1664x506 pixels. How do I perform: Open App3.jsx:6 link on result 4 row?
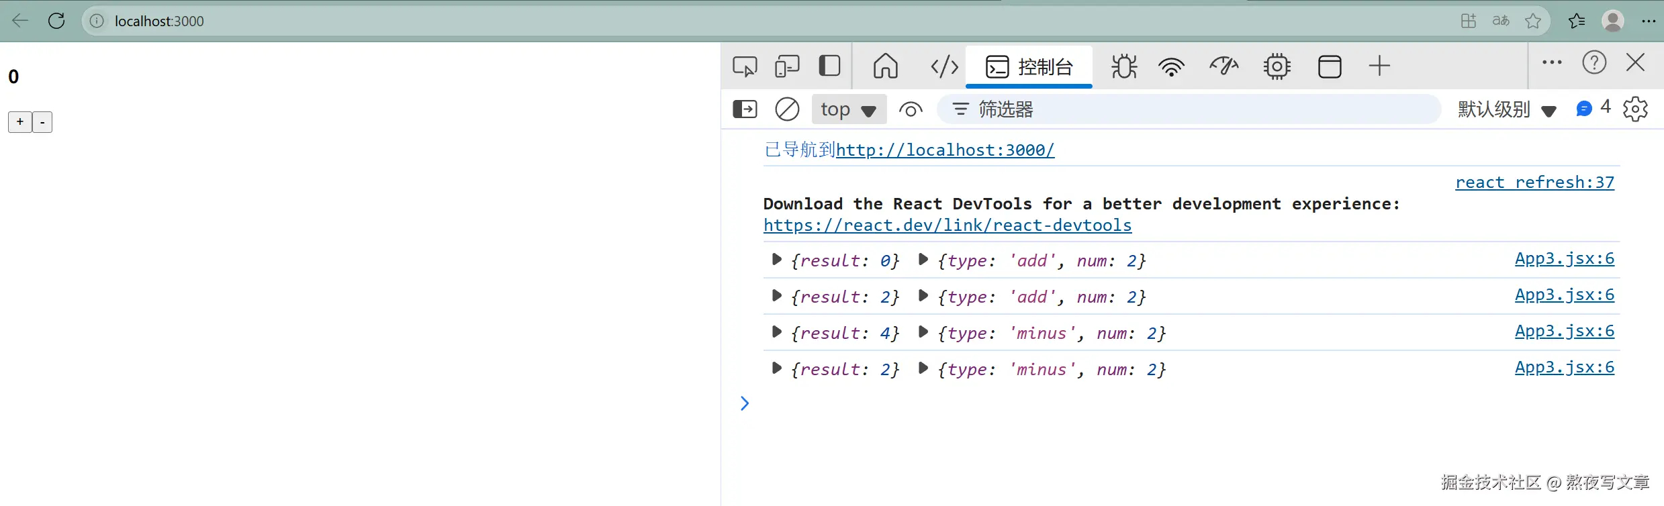tap(1565, 331)
